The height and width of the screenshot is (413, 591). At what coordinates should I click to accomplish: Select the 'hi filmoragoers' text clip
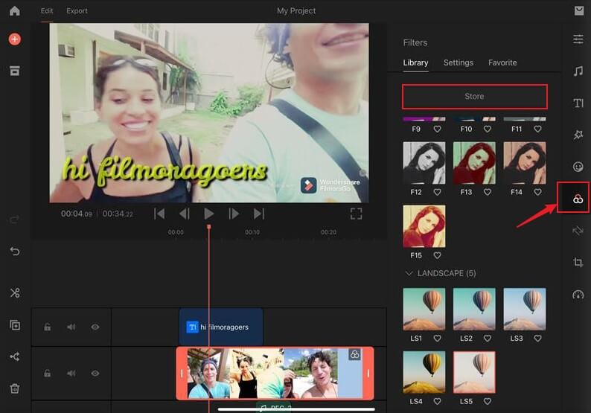221,327
